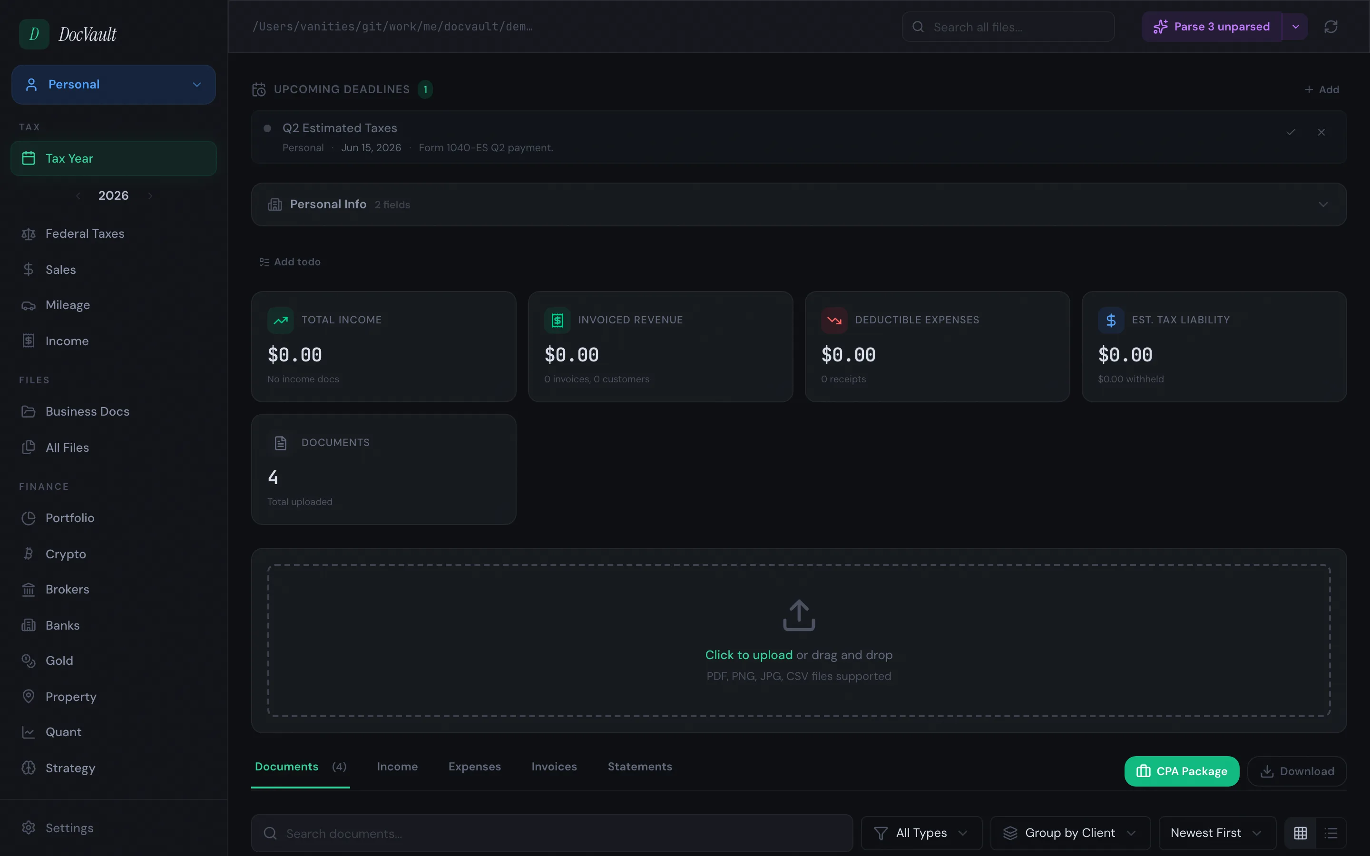
Task: Click 'No income docs' text
Action: tap(303, 379)
